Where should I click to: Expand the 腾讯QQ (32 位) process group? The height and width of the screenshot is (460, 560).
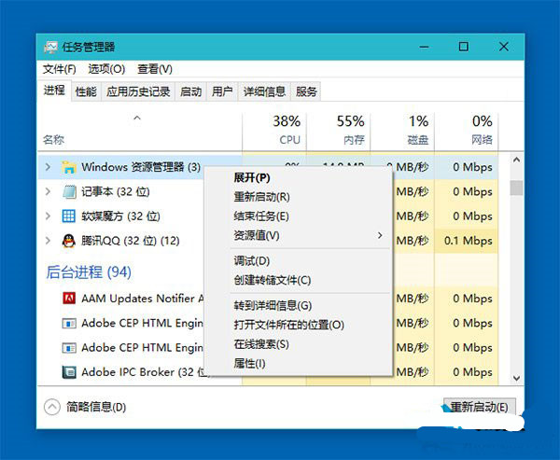click(x=48, y=241)
